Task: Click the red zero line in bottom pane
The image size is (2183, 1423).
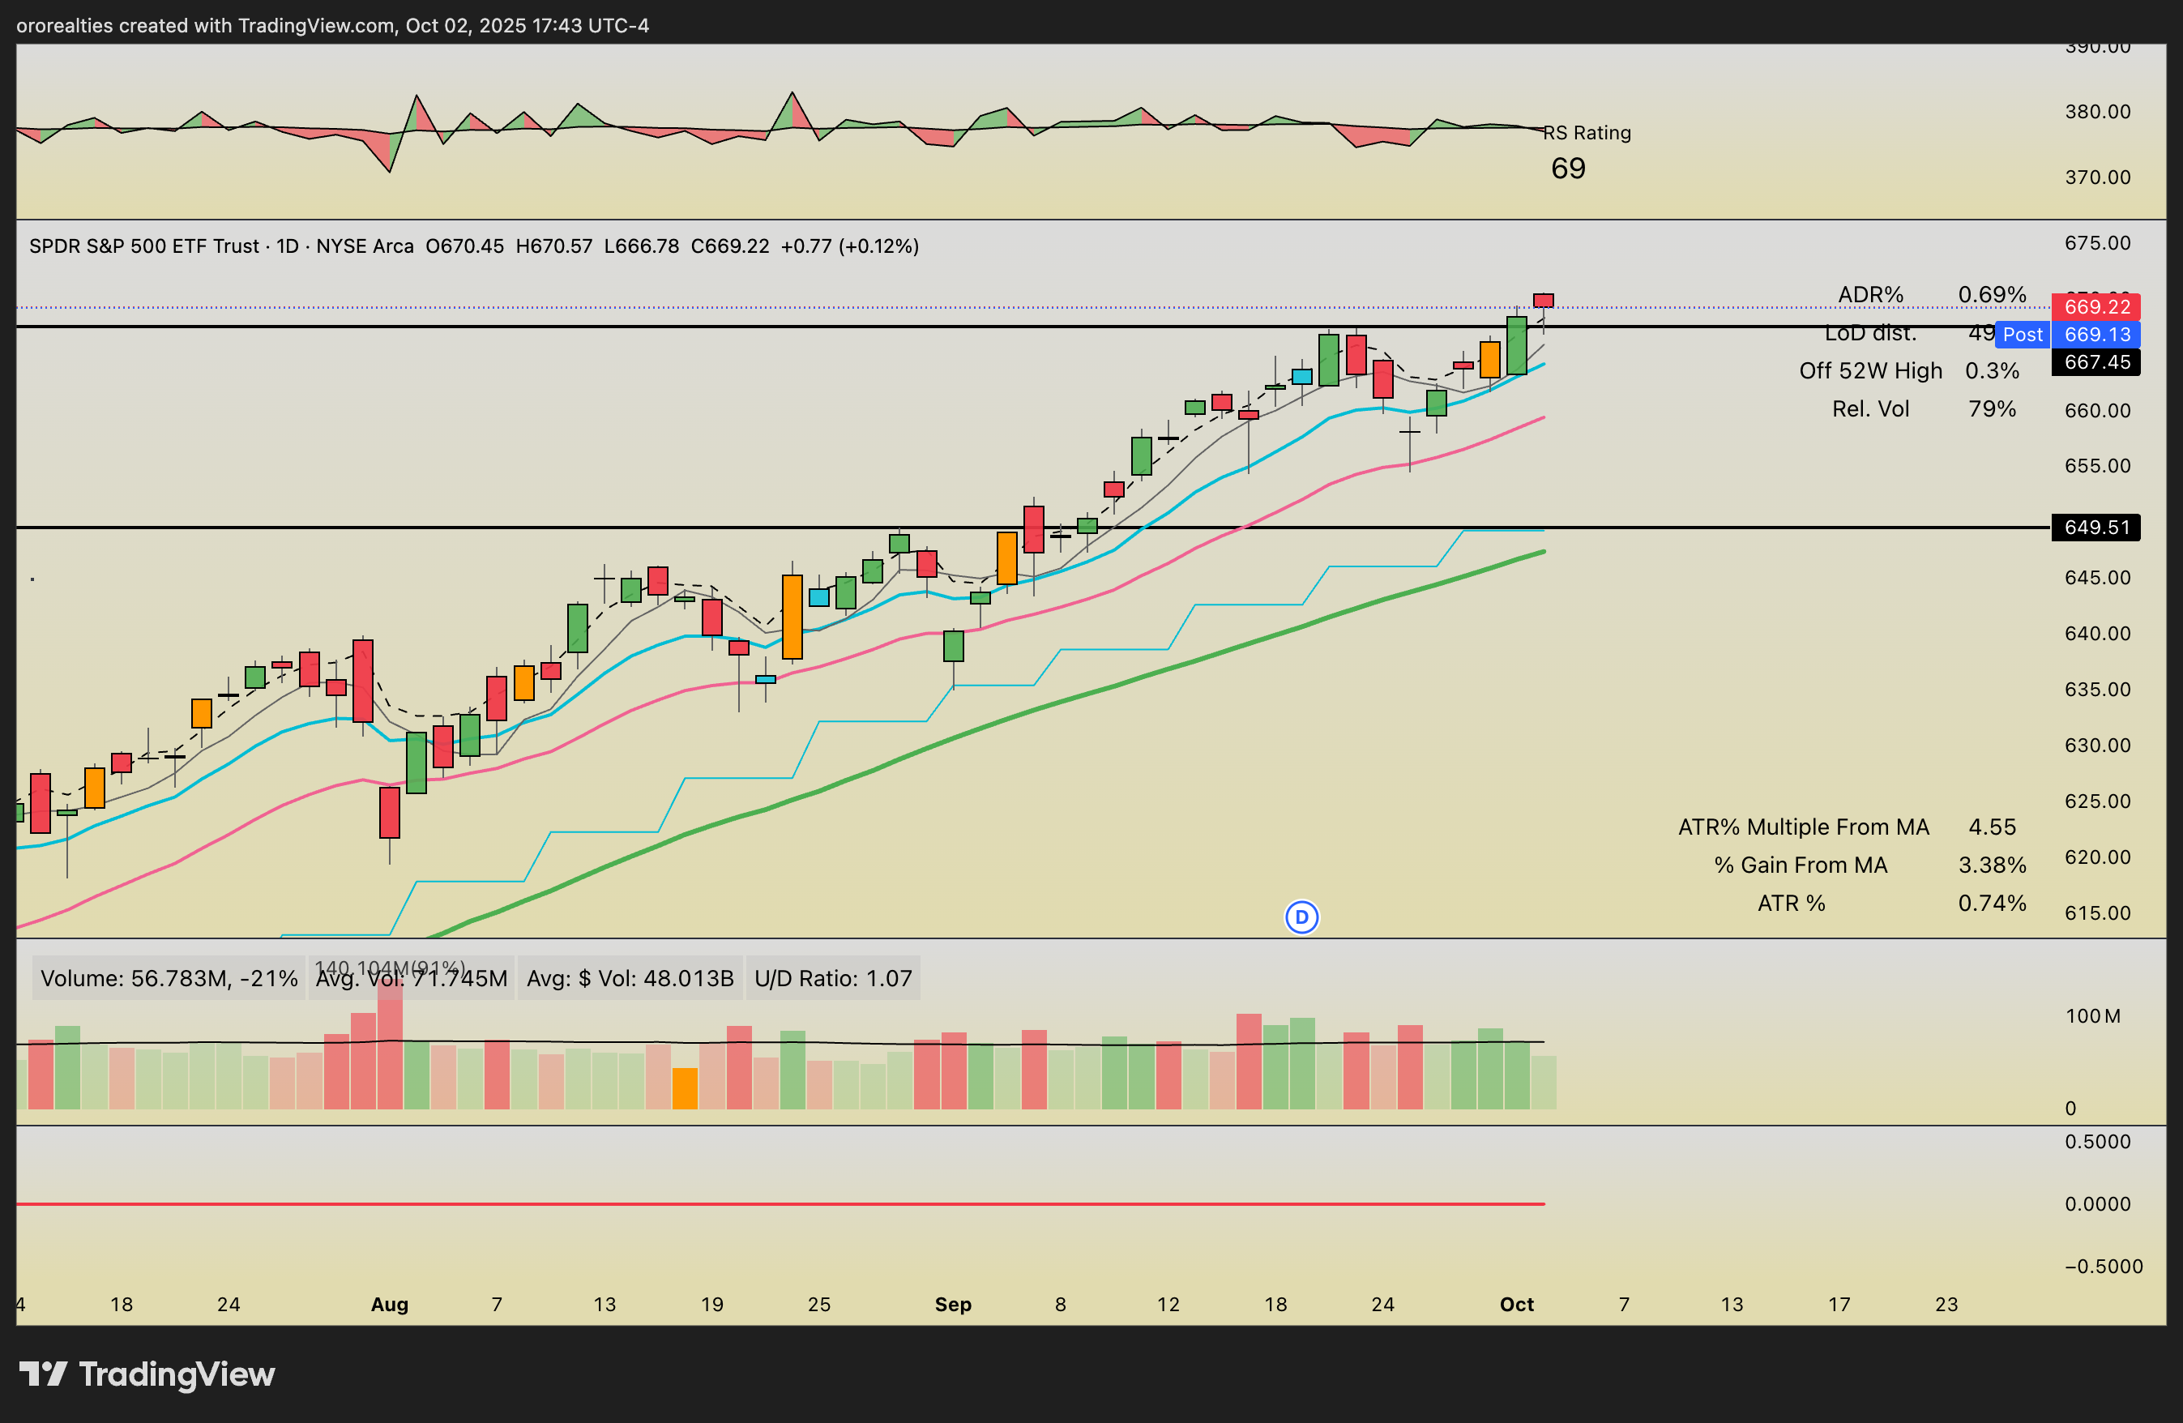Action: click(x=780, y=1203)
